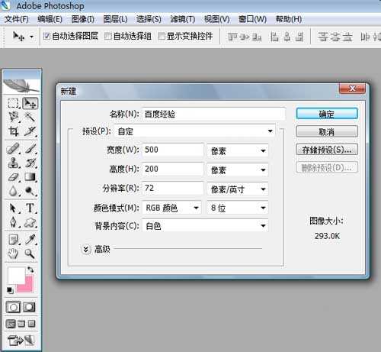Screen dimensions: 381x352
Task: Open the 滤镜(T) menu
Action: (x=183, y=19)
